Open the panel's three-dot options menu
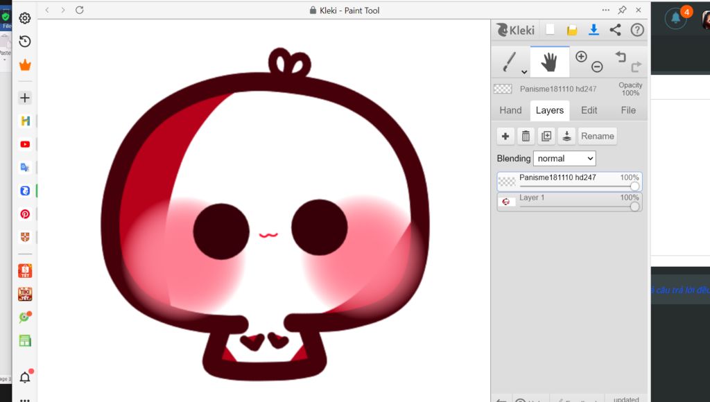The image size is (710, 402). (606, 10)
